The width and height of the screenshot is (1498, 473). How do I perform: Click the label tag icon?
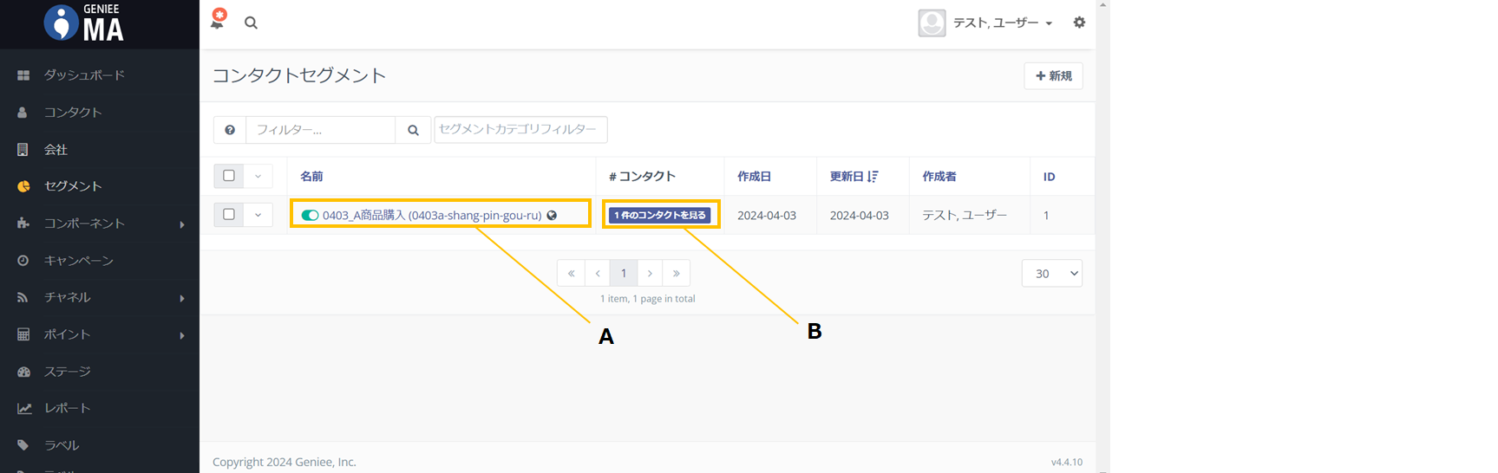[23, 445]
